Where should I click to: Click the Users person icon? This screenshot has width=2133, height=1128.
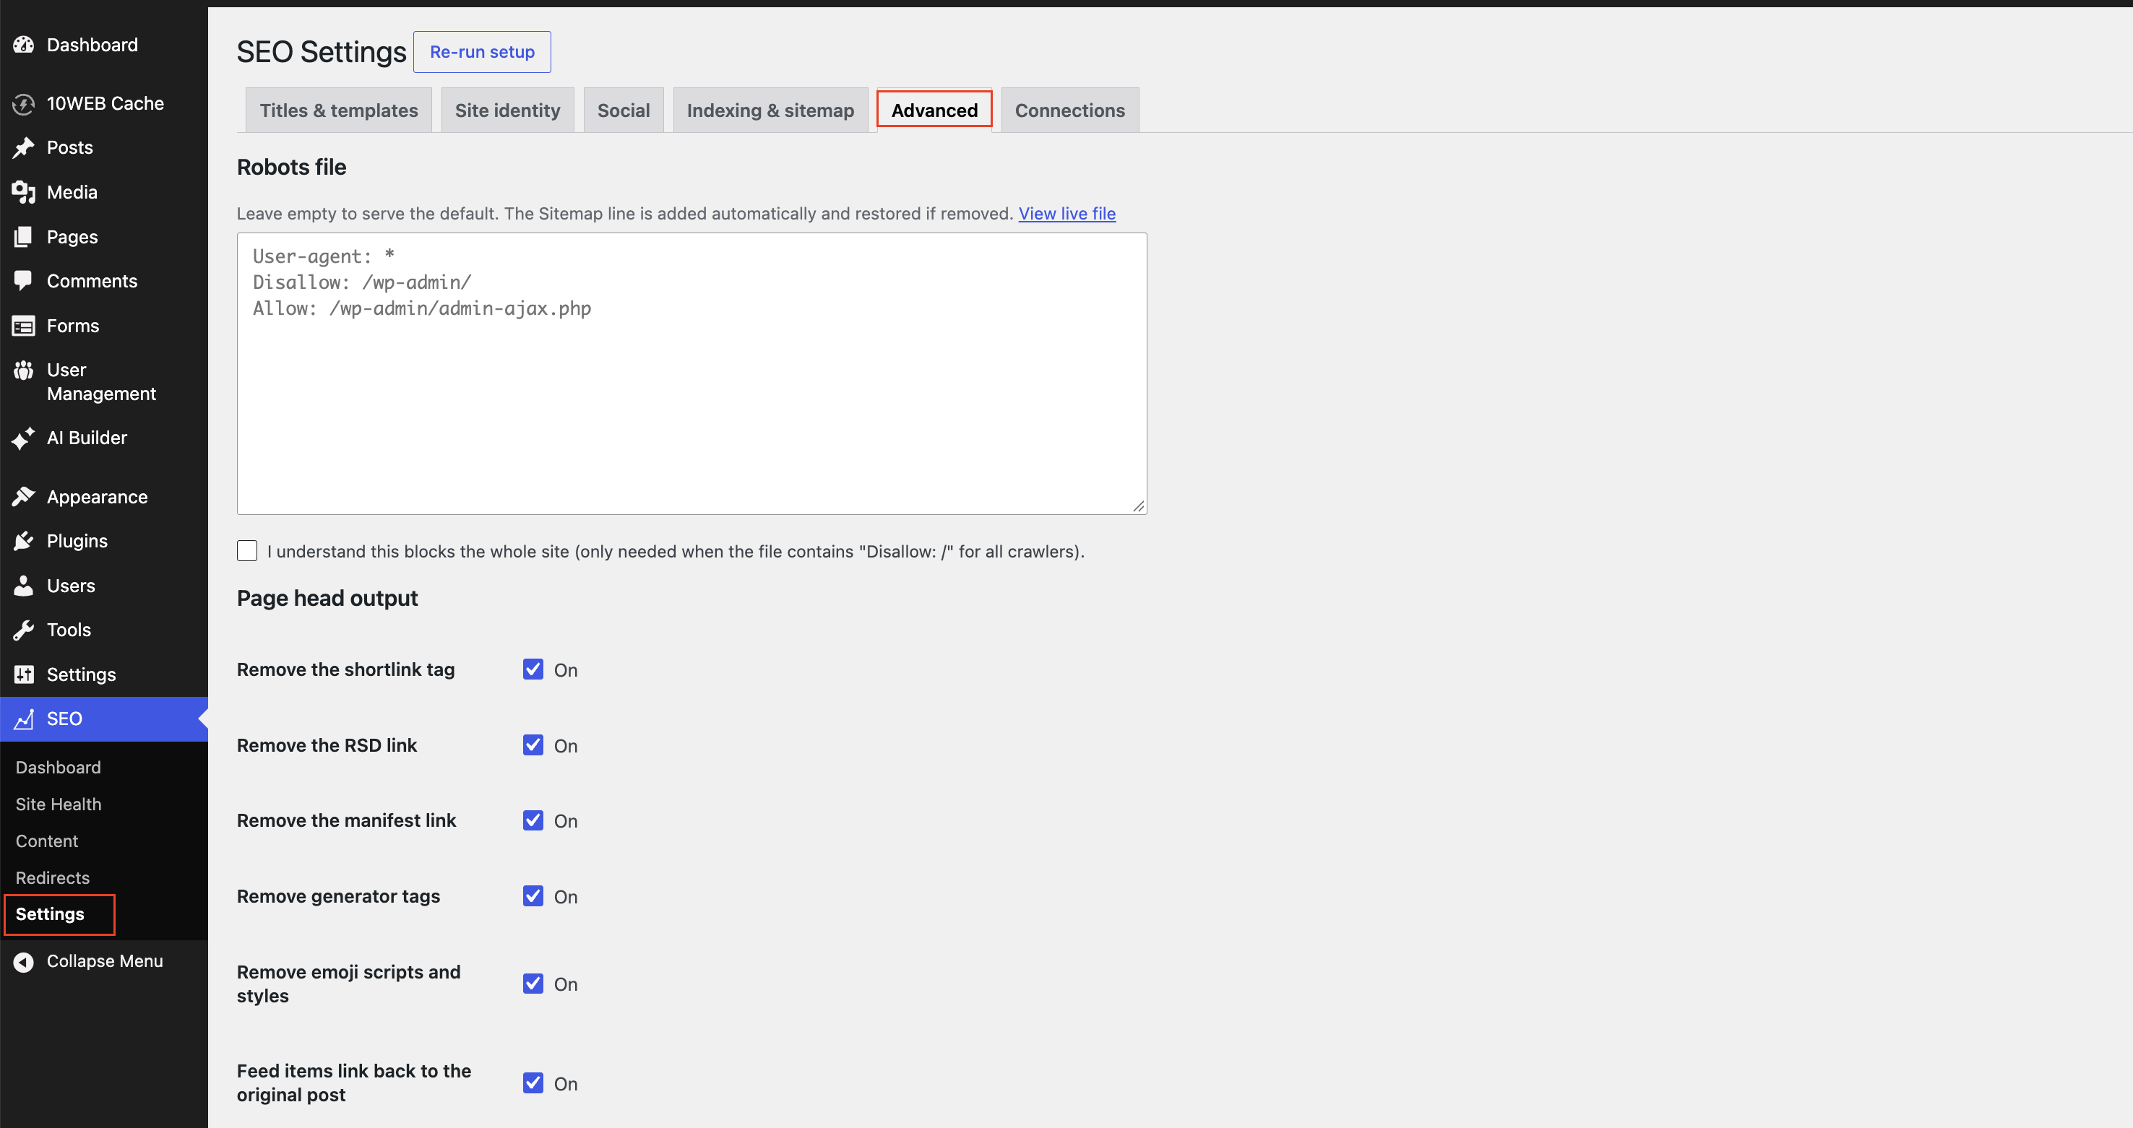pos(23,586)
